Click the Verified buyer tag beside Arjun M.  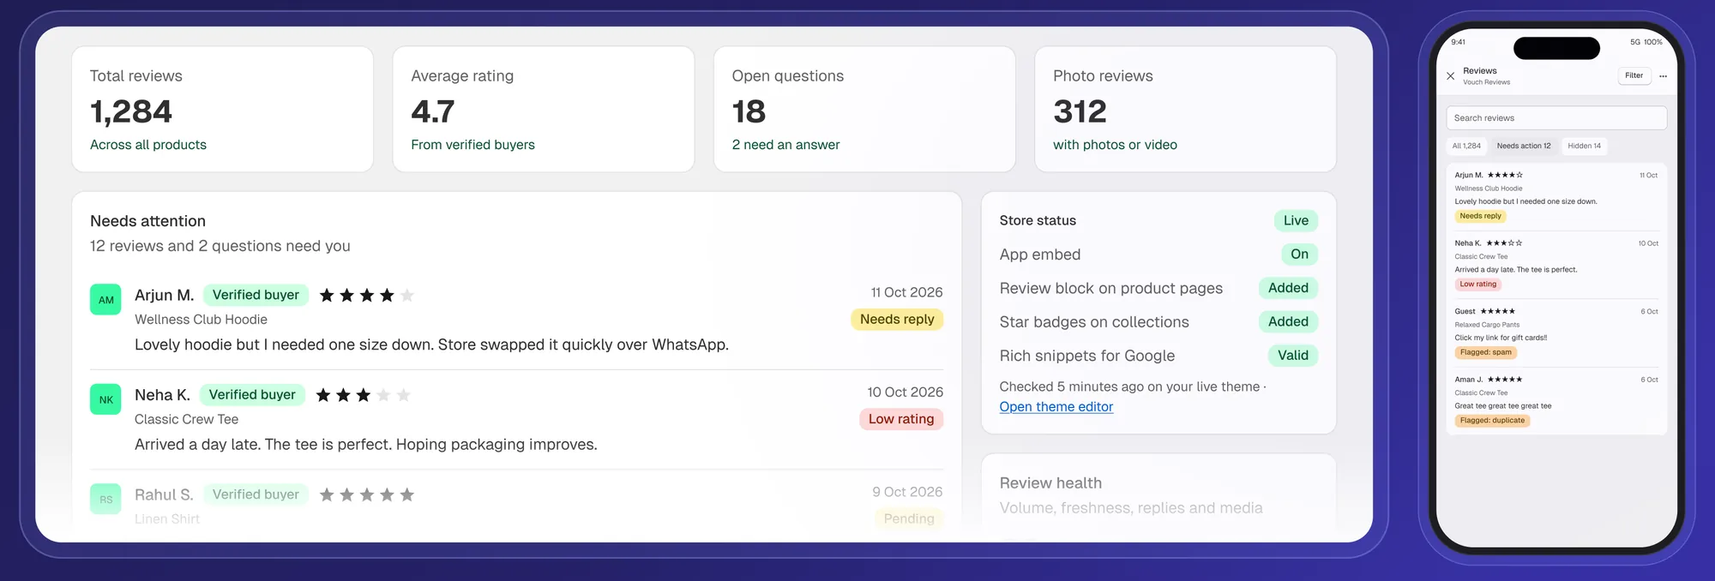pyautogui.click(x=256, y=295)
